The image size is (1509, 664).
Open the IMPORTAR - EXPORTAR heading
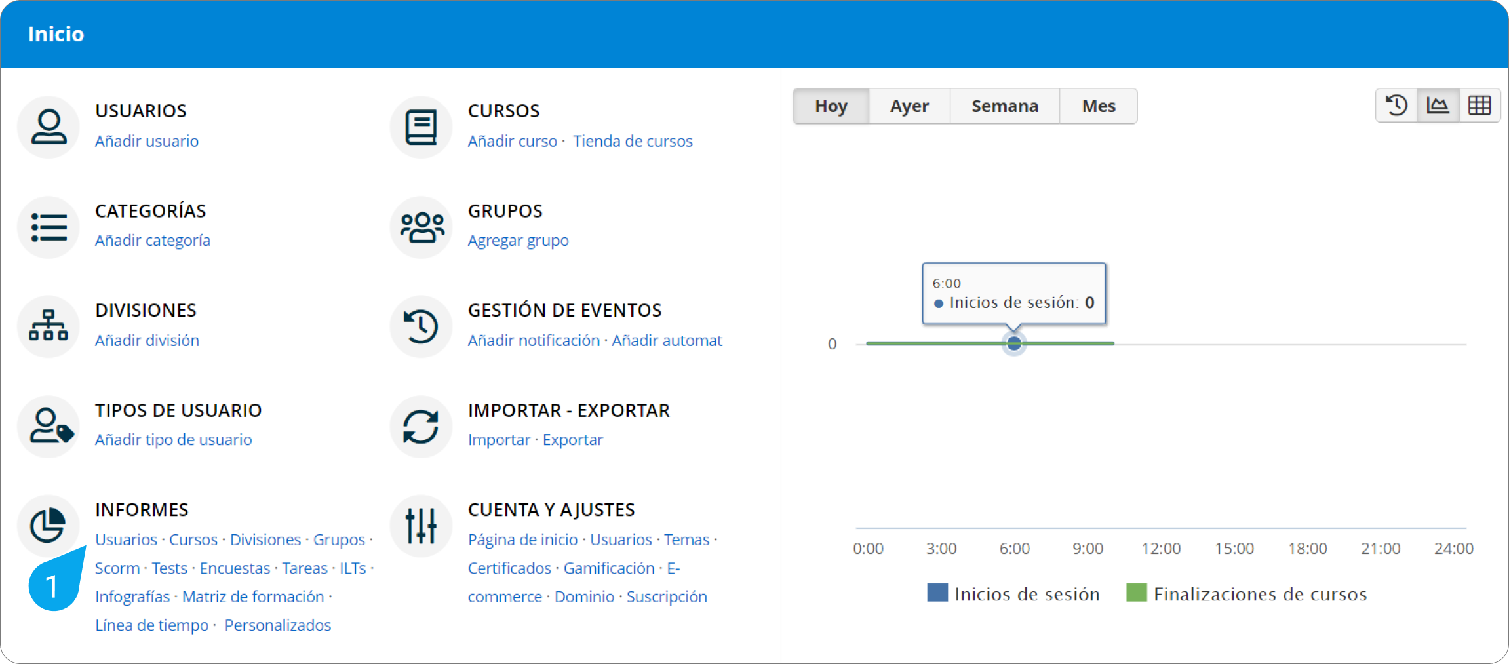(x=568, y=410)
